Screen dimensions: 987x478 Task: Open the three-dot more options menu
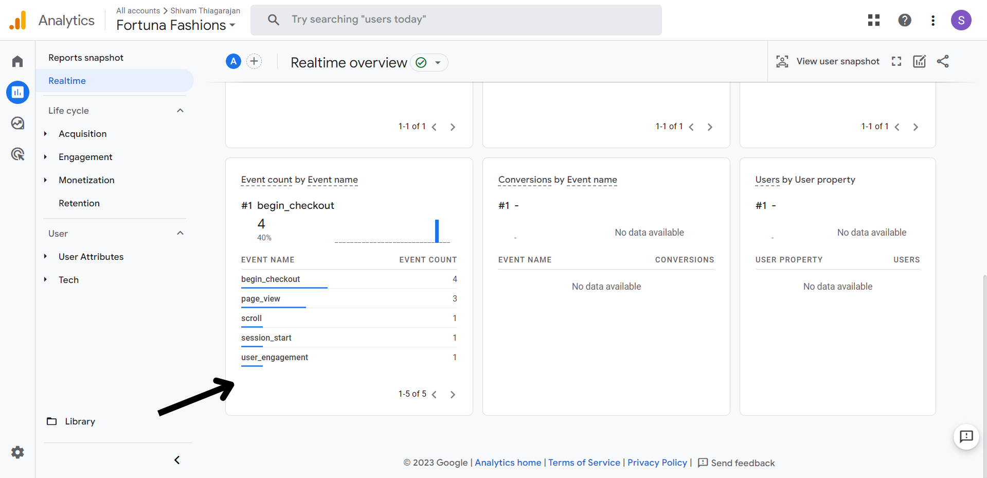pyautogui.click(x=933, y=20)
